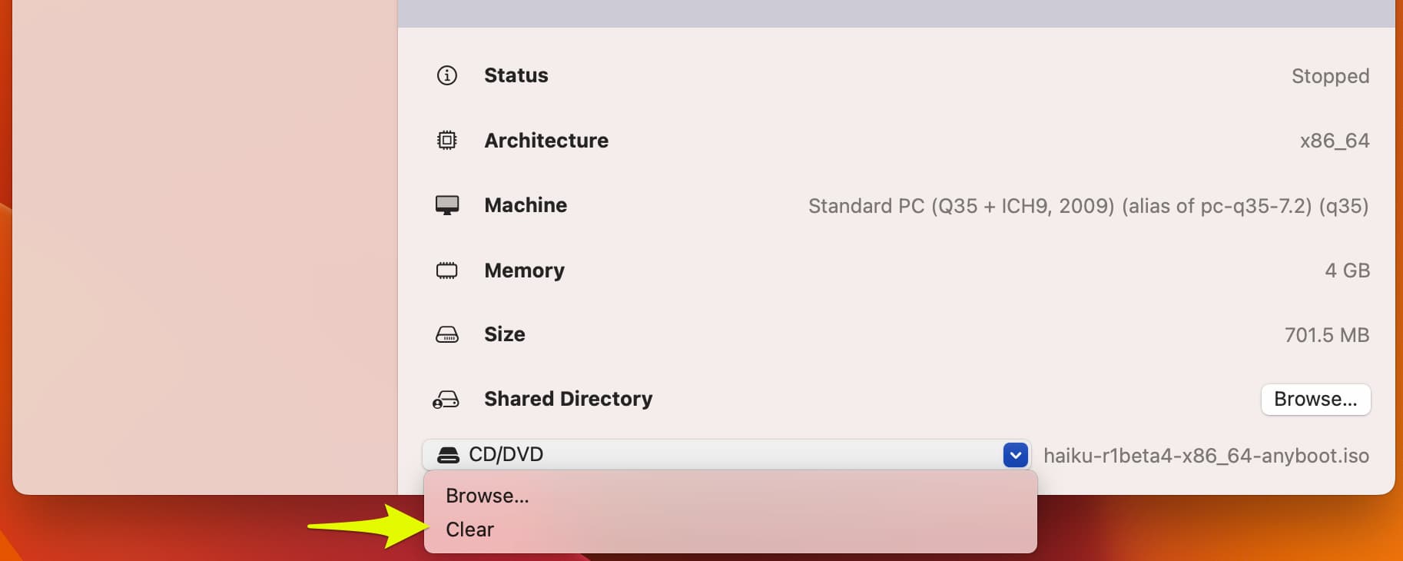
Task: Collapse the CD/DVD dropdown with blue chevron
Action: click(x=1016, y=455)
